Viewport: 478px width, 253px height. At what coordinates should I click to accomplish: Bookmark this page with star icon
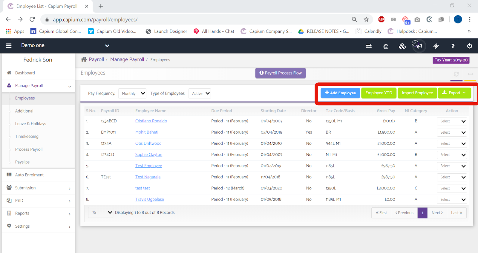(366, 19)
